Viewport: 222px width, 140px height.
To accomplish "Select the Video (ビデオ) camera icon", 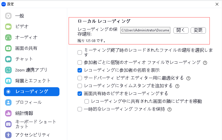I will [8, 27].
